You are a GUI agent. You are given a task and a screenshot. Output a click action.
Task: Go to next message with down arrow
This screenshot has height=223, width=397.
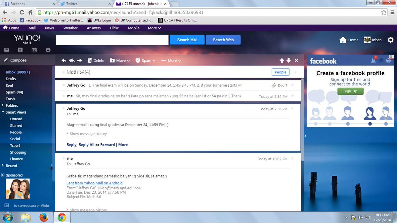tap(288, 60)
